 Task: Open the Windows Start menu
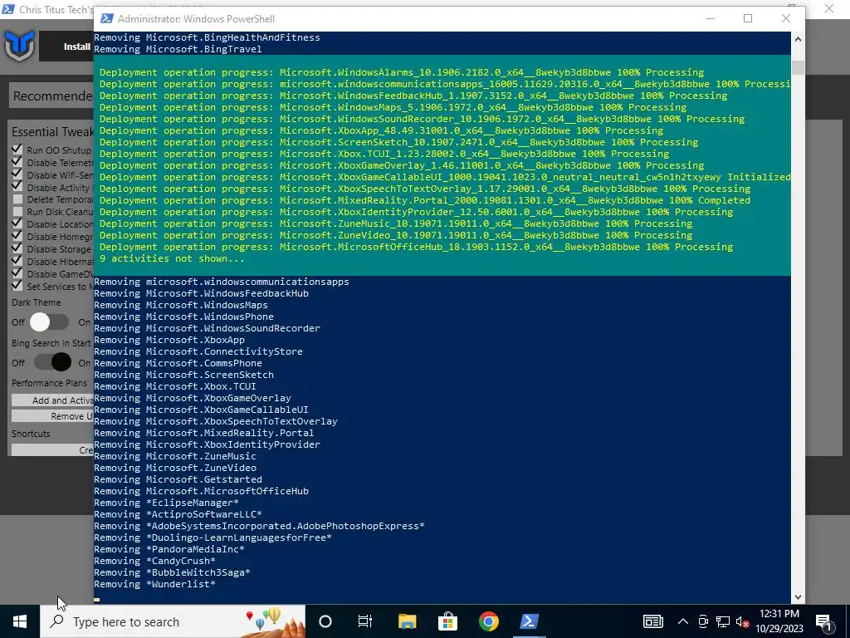pos(20,621)
